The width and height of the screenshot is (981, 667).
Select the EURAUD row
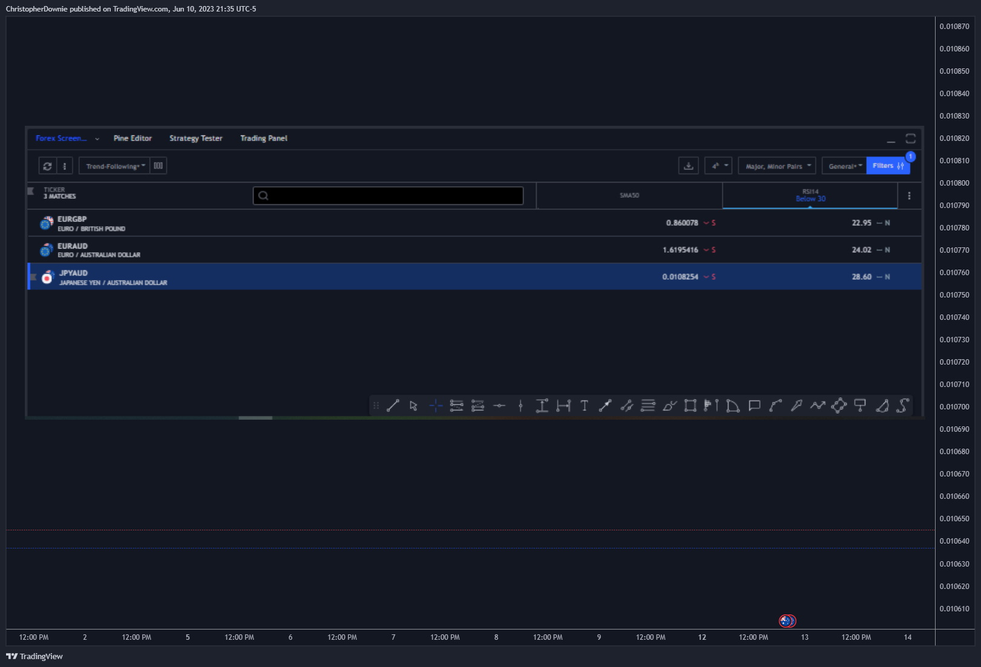pyautogui.click(x=474, y=250)
